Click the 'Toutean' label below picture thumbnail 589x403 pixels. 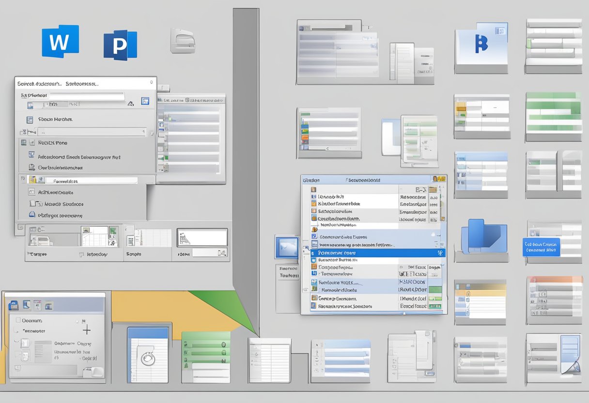[x=289, y=275]
